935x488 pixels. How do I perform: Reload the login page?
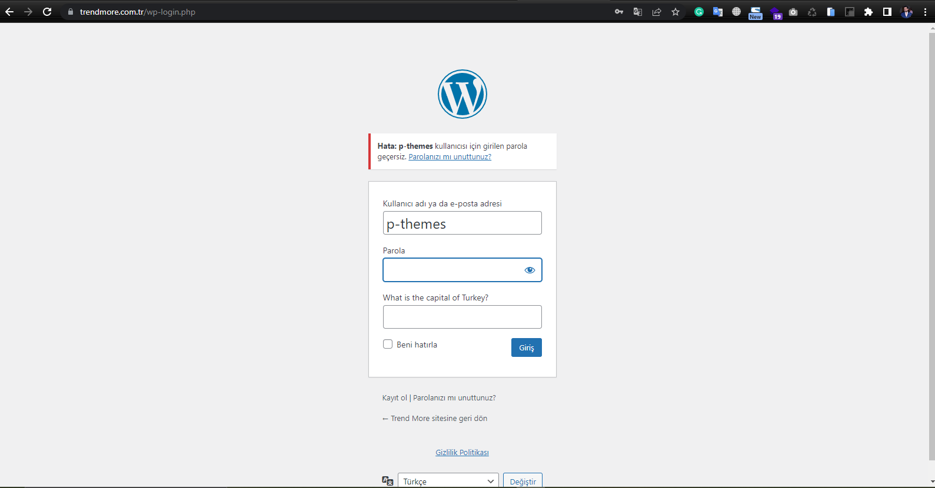[47, 12]
